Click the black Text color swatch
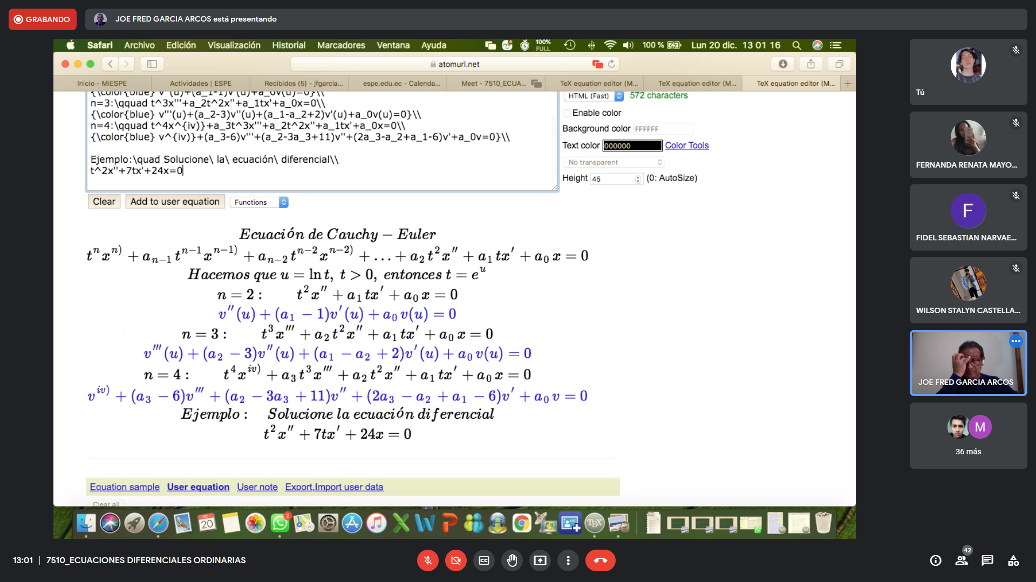 (x=632, y=145)
